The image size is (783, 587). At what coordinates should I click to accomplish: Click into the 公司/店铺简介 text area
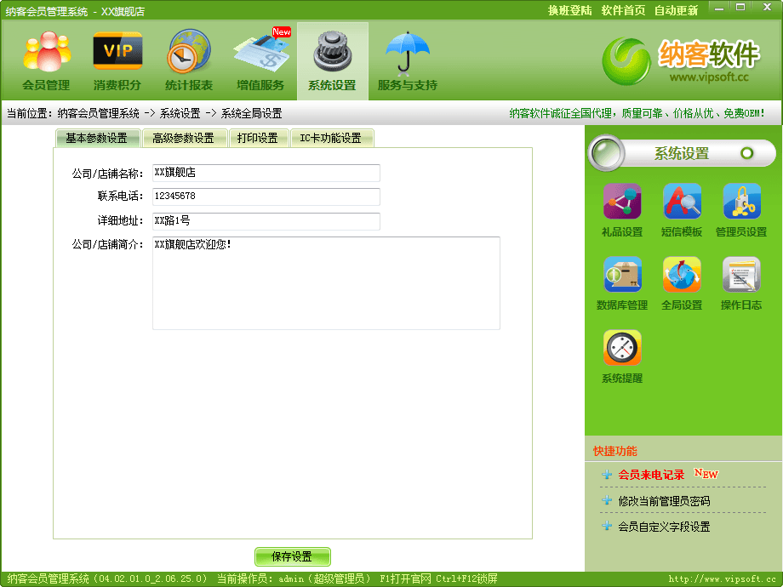pos(326,283)
